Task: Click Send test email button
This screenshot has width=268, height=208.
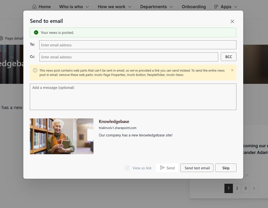Action: point(197,168)
